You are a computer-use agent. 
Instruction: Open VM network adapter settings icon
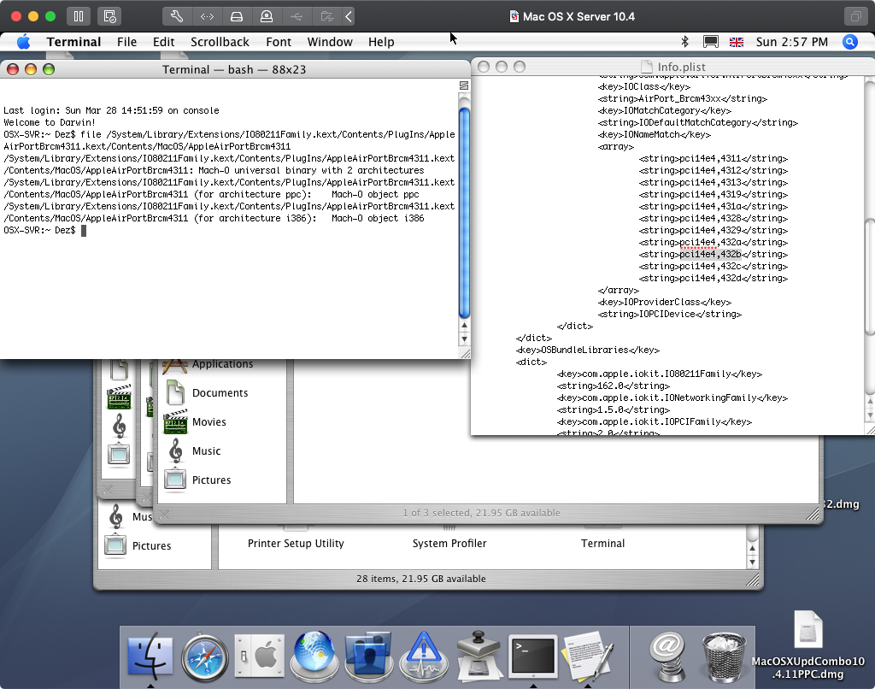pyautogui.click(x=207, y=16)
